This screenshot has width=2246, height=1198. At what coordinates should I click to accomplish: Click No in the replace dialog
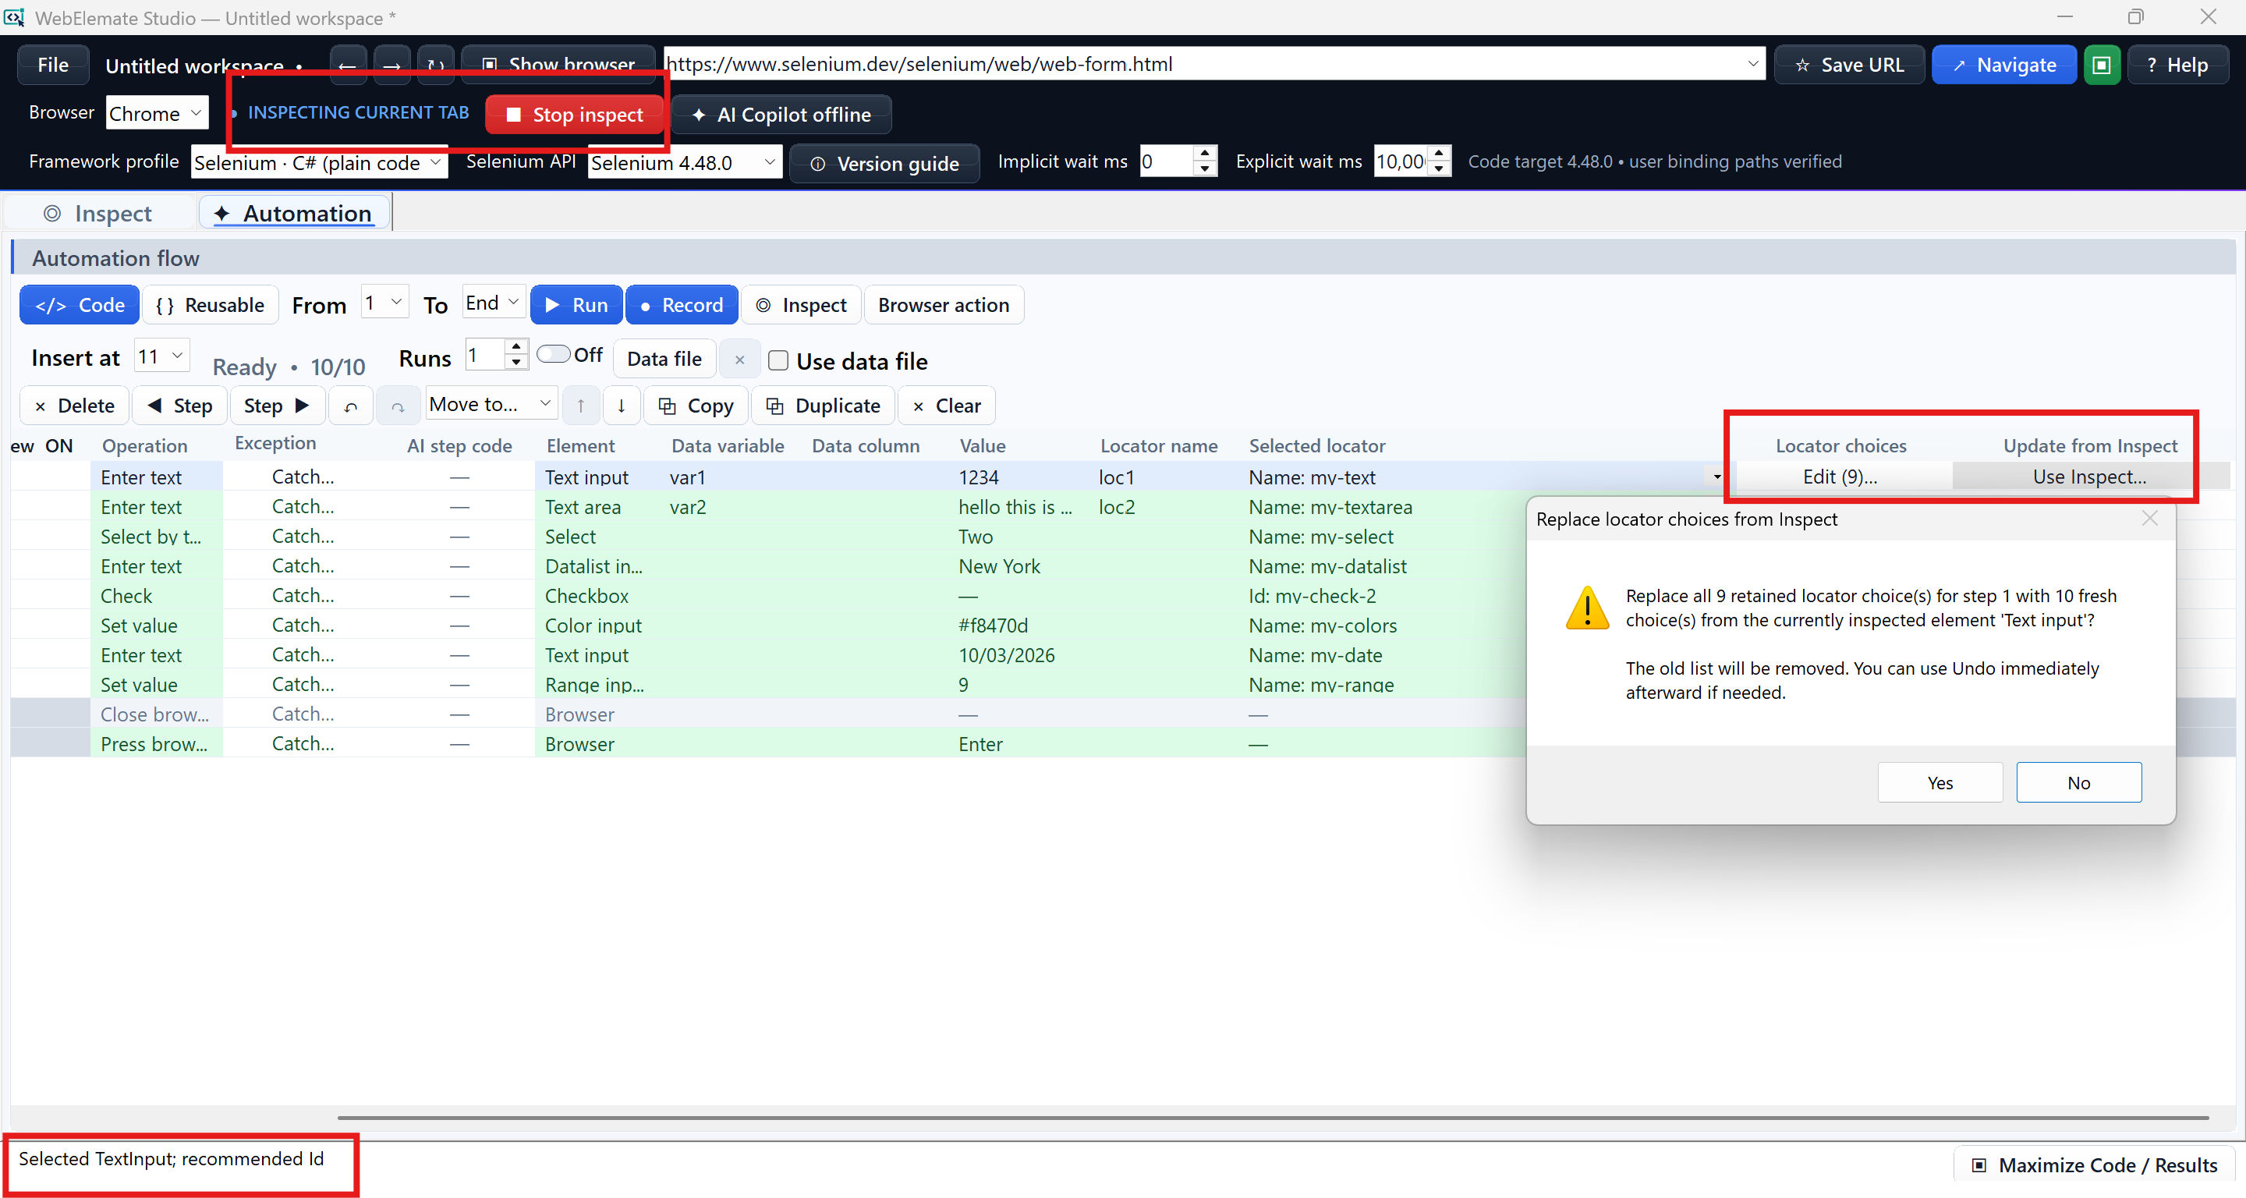click(2078, 782)
